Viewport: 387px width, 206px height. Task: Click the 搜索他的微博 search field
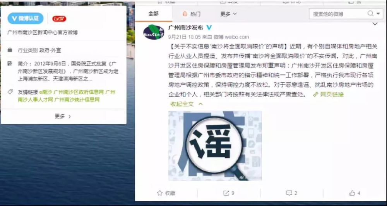click(x=337, y=14)
